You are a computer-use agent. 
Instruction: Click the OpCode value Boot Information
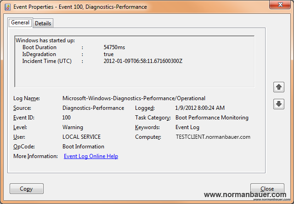click(x=83, y=147)
